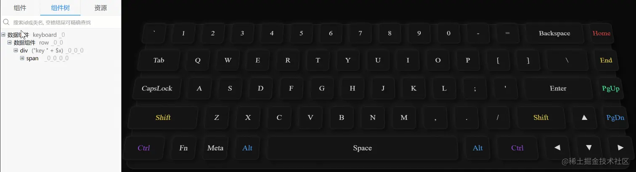
Task: Click the Backspace key
Action: [x=554, y=33]
